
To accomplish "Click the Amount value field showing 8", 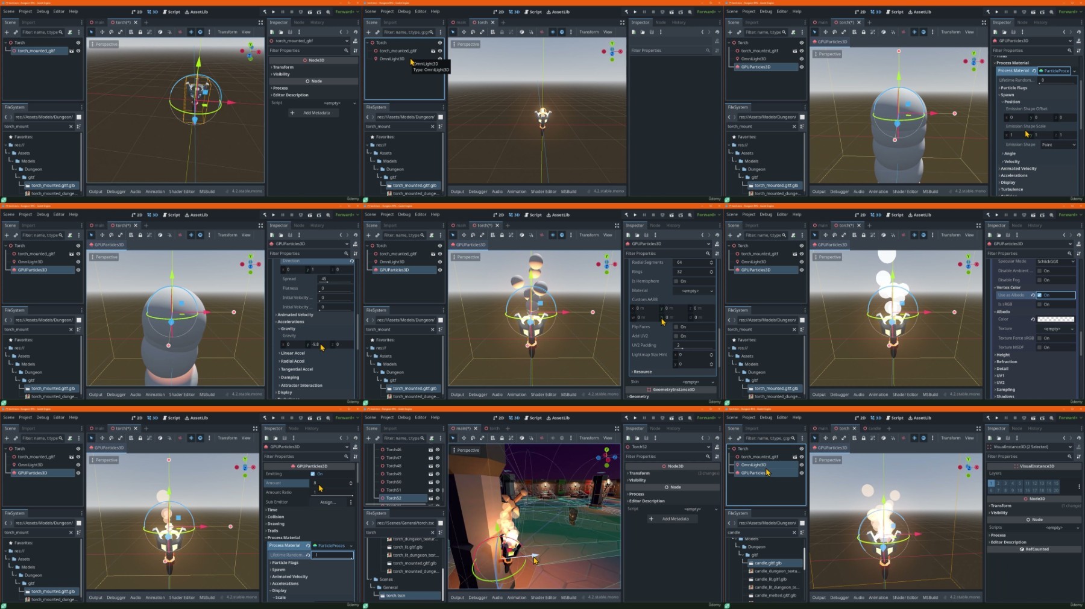I will pos(332,483).
